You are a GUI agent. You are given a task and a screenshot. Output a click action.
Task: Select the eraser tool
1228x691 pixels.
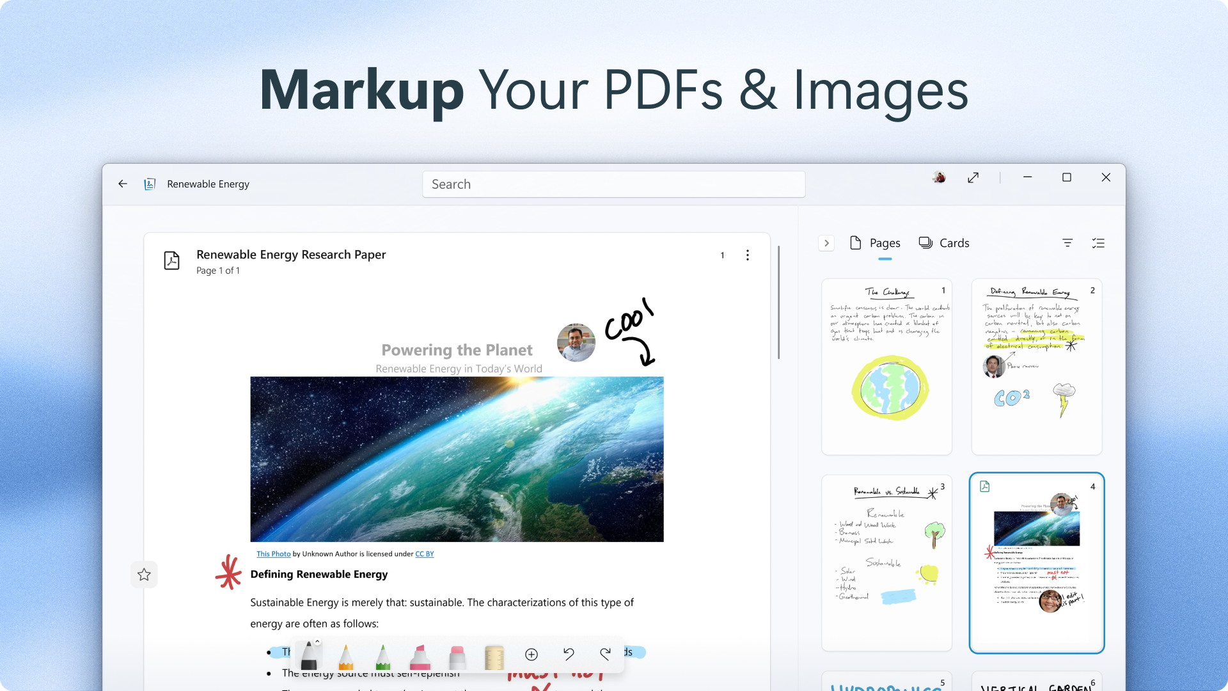tap(457, 653)
